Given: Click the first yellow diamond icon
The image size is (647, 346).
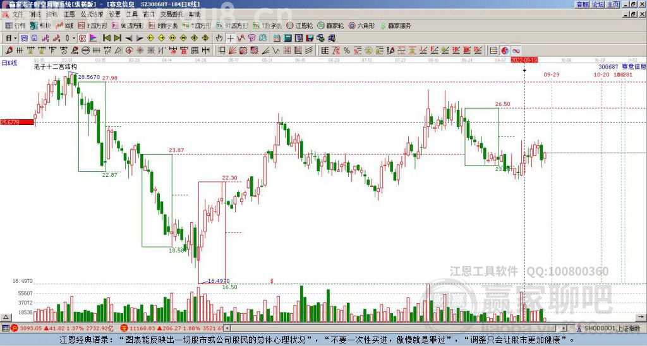Looking at the screenshot, I should click(x=150, y=39).
